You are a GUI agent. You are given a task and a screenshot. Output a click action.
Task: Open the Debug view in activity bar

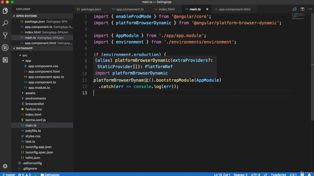5,47
